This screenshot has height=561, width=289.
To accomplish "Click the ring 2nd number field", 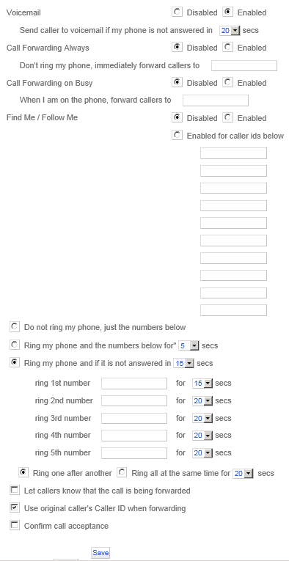I will [134, 400].
